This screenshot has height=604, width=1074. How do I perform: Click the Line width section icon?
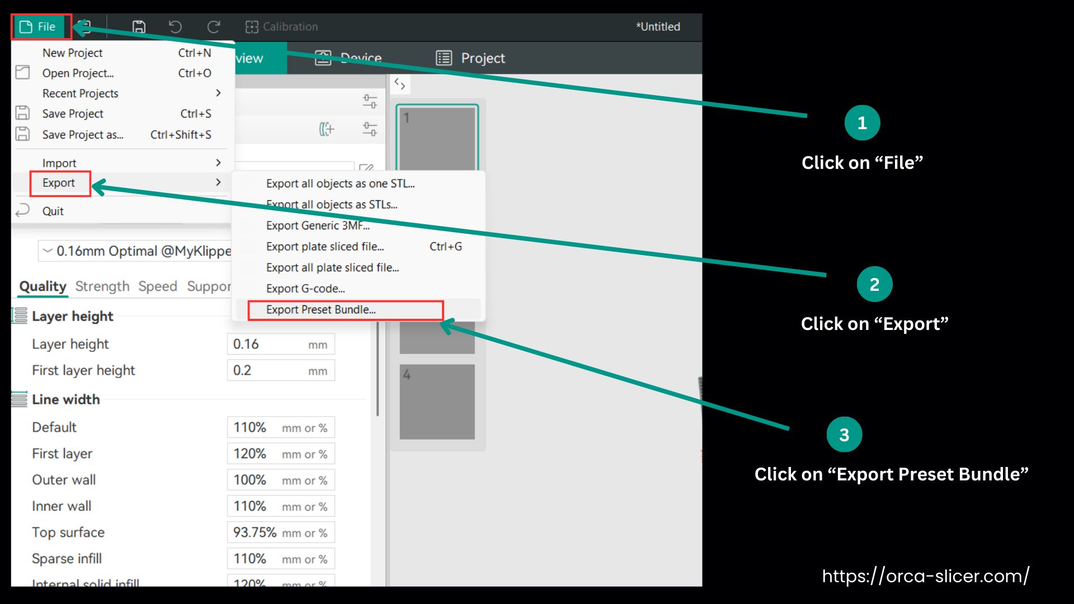click(x=20, y=399)
